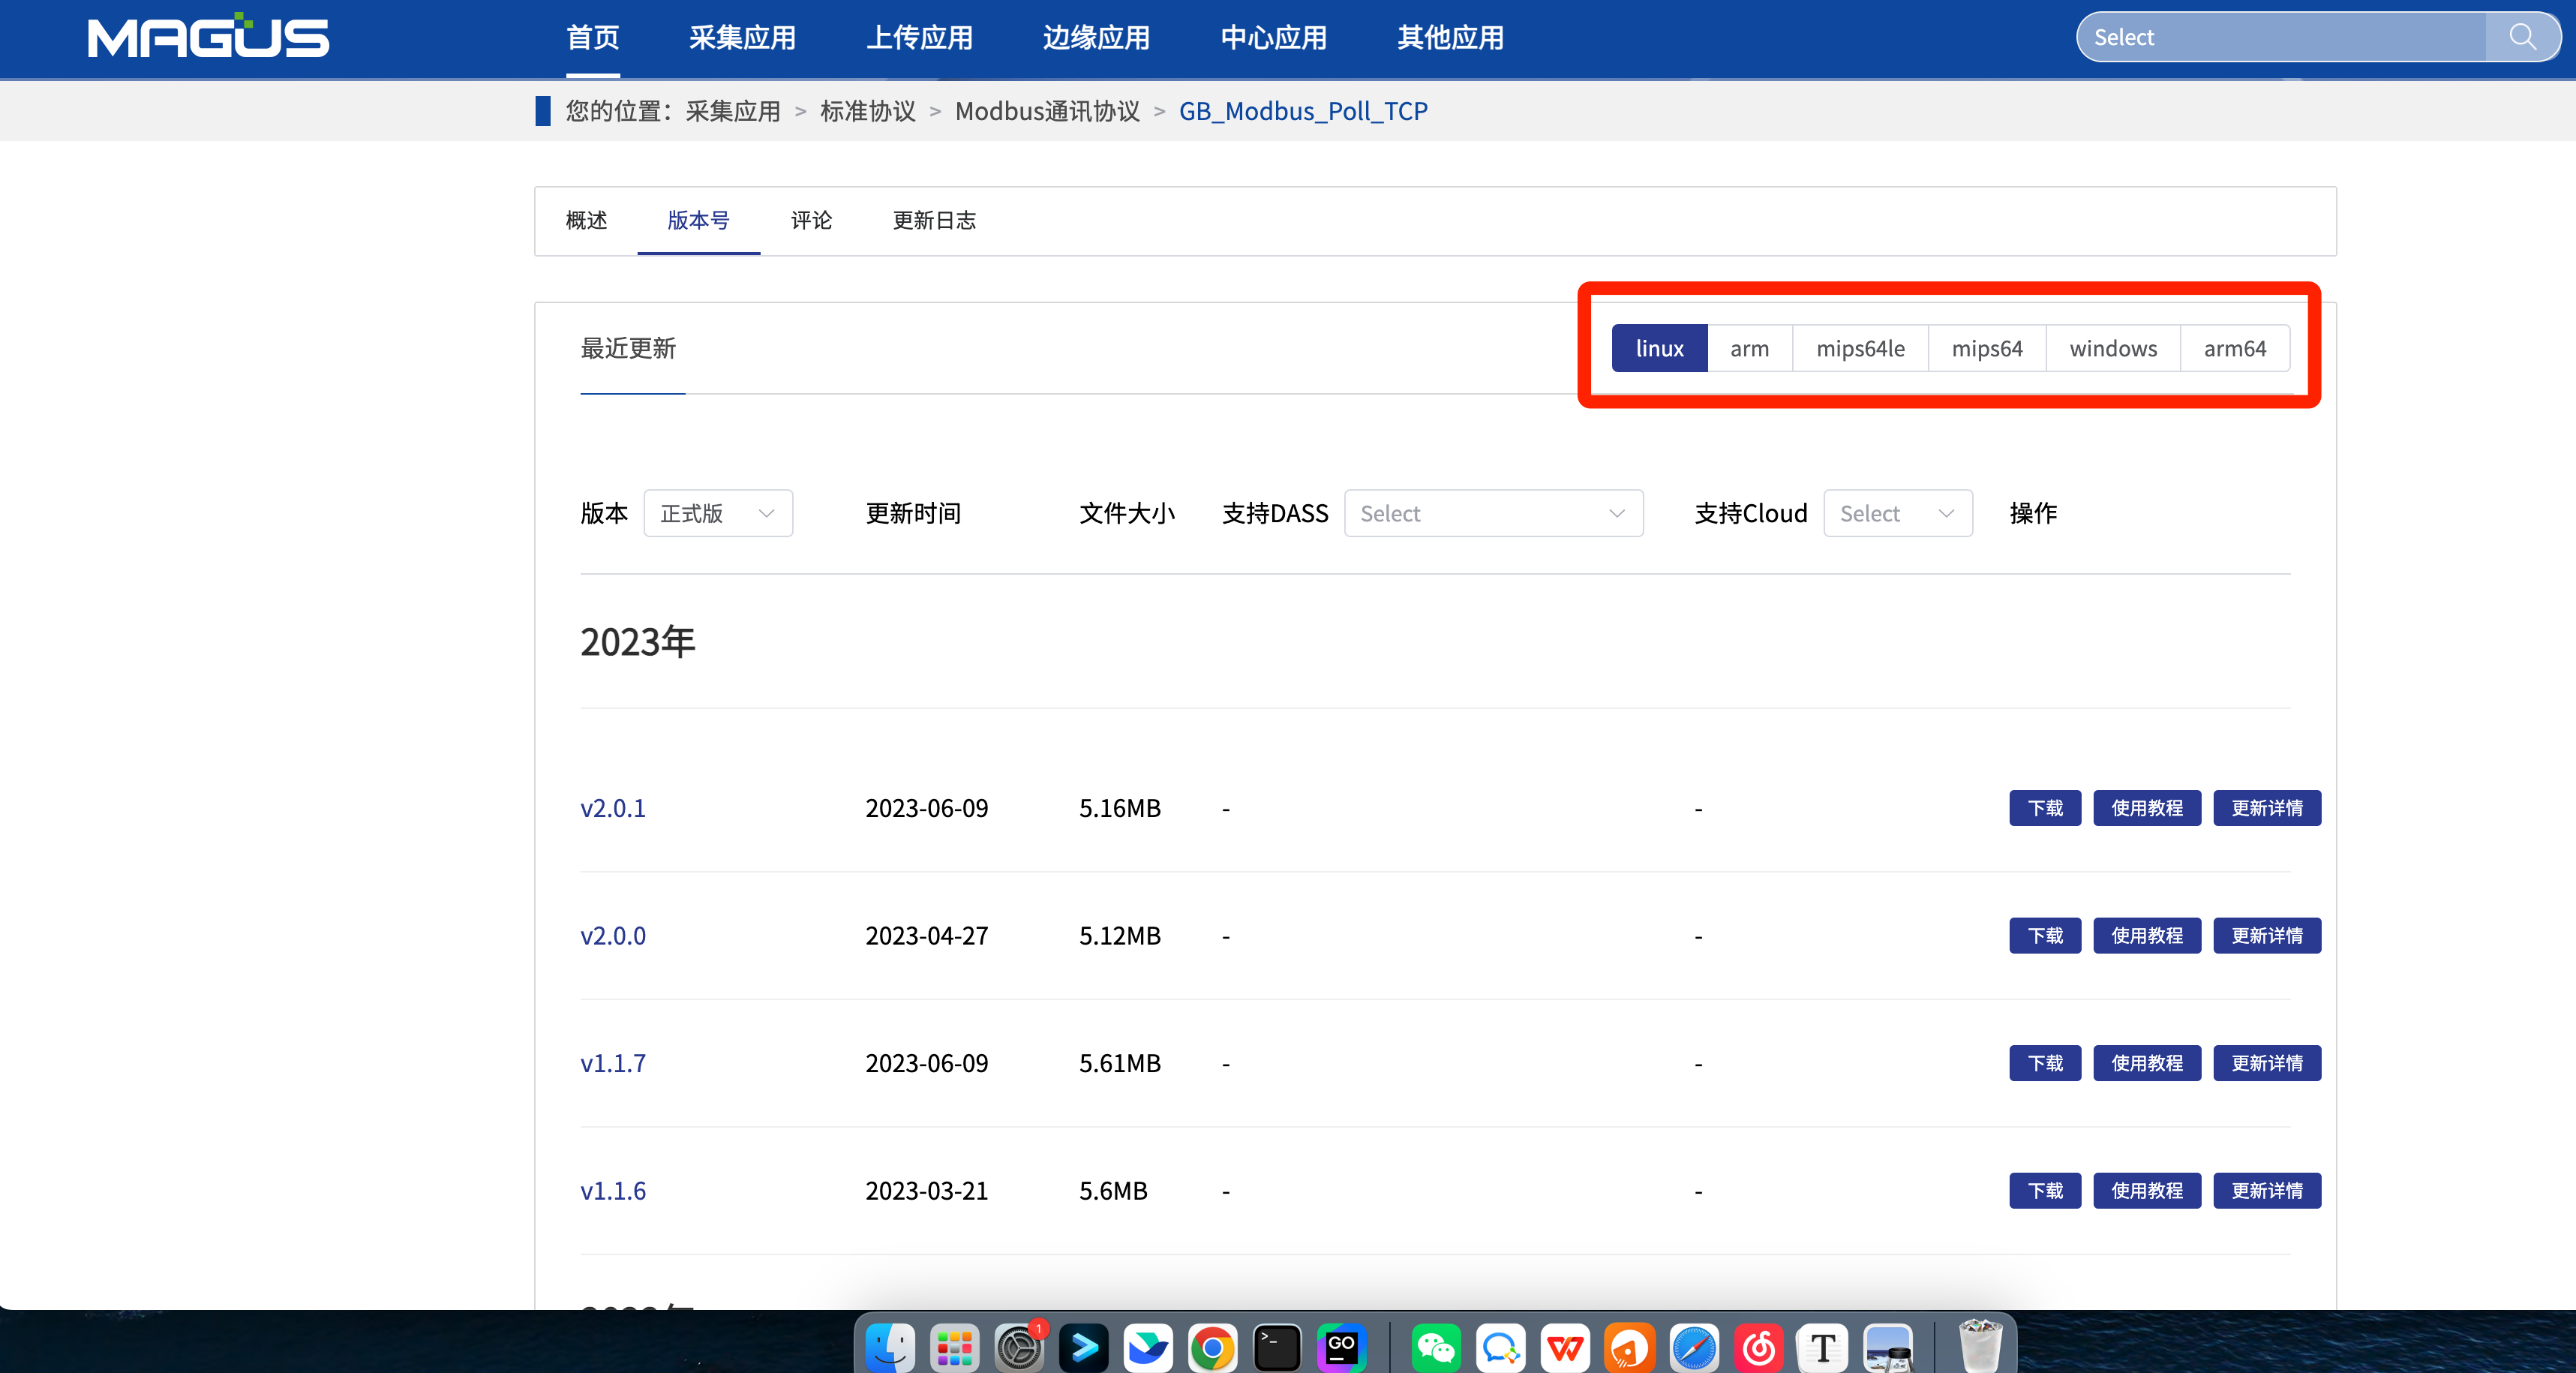Click 采集应用 in the breadcrumb

(733, 111)
